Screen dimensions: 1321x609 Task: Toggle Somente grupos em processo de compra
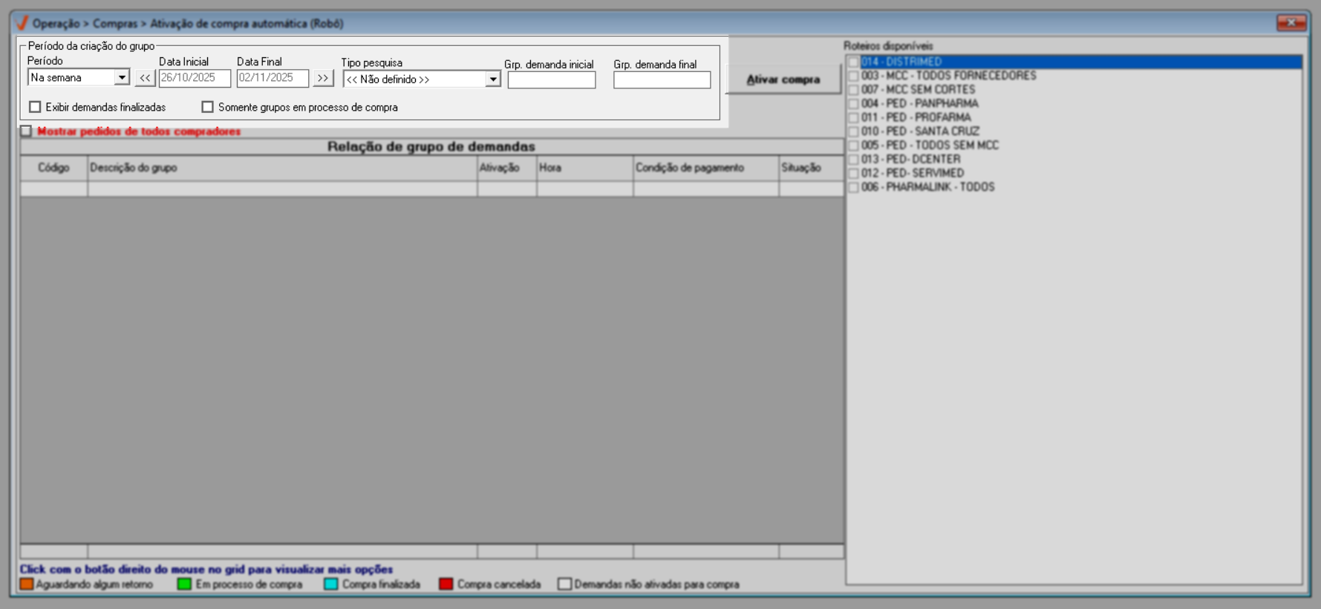tap(208, 107)
